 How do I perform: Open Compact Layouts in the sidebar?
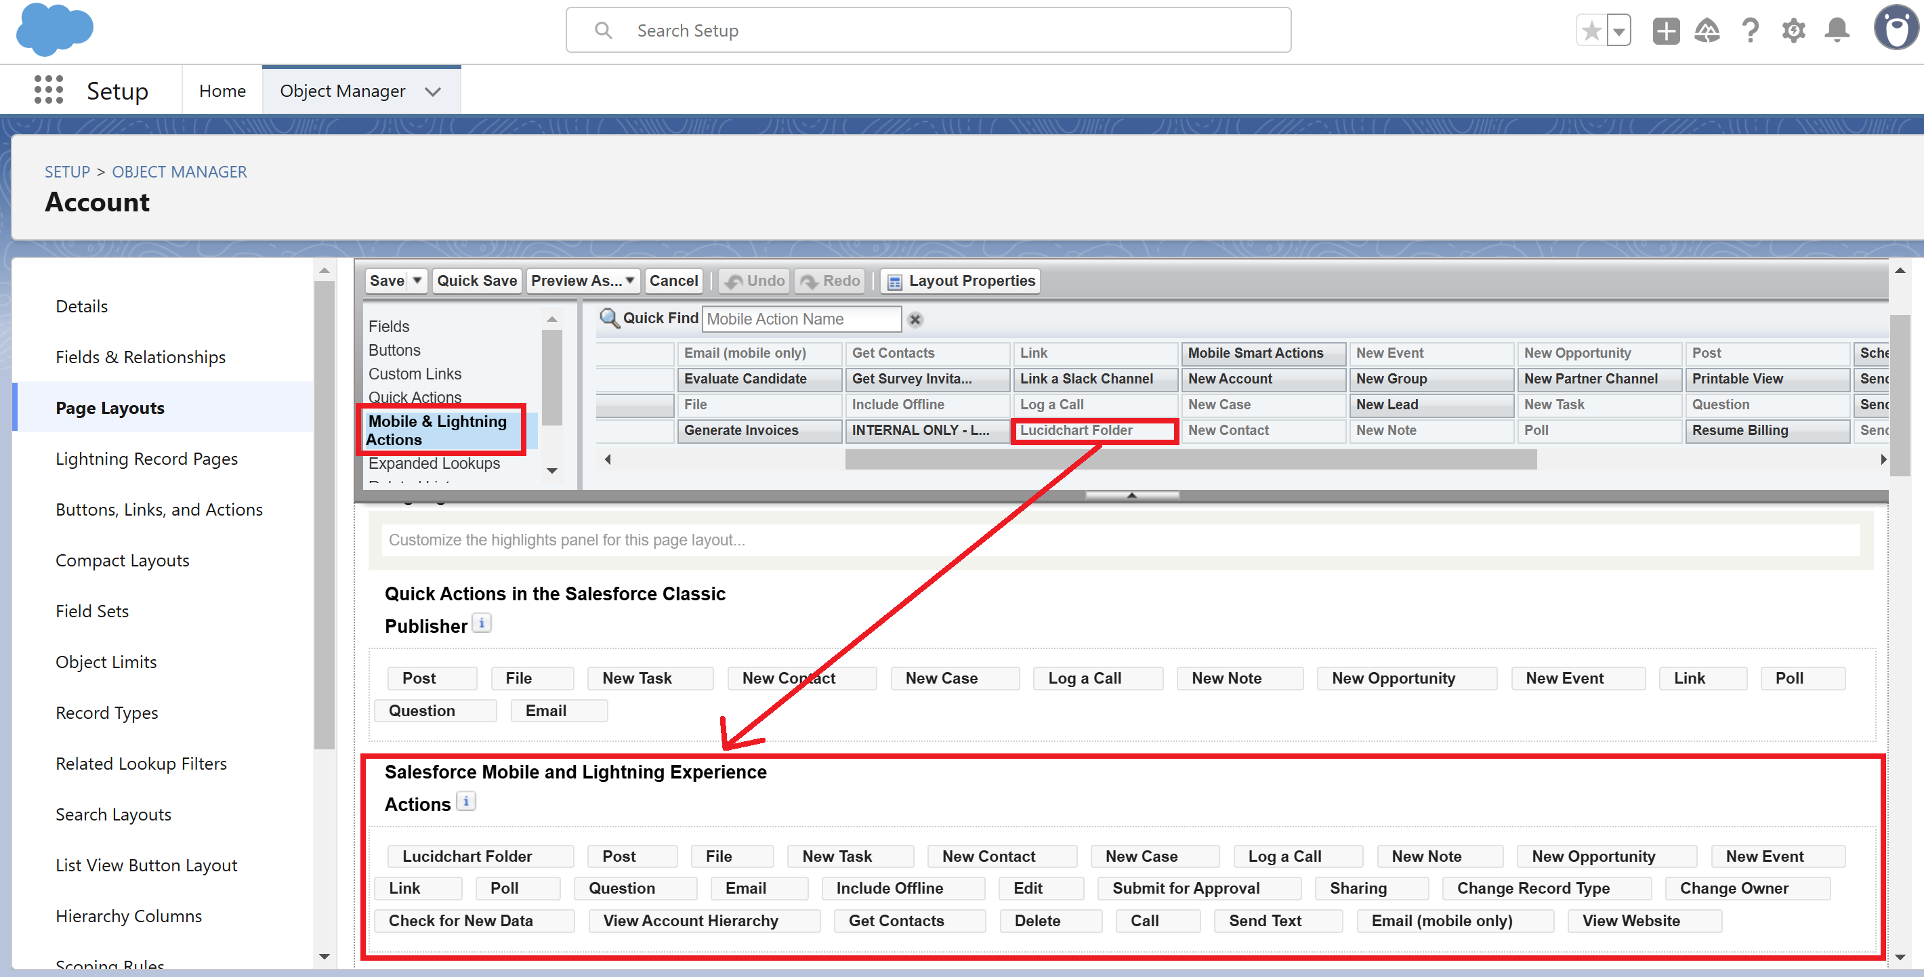pos(123,560)
